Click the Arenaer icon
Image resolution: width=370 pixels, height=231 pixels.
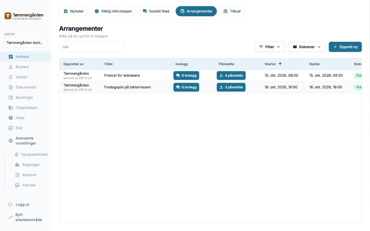point(17,185)
